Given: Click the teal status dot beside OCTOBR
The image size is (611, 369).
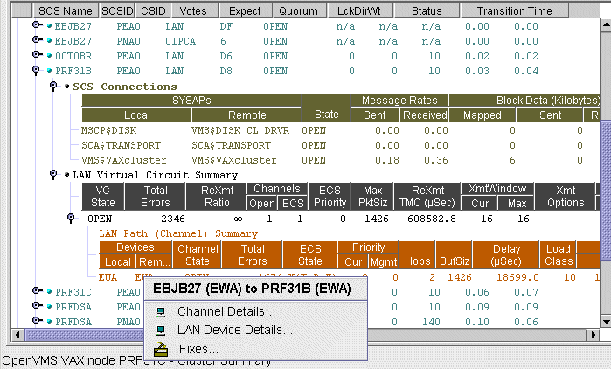Looking at the screenshot, I should [50, 55].
